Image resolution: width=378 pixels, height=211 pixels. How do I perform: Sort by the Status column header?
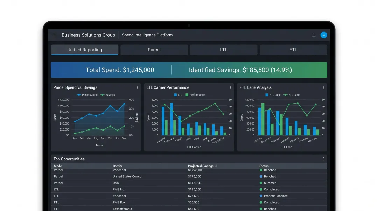(x=264, y=166)
